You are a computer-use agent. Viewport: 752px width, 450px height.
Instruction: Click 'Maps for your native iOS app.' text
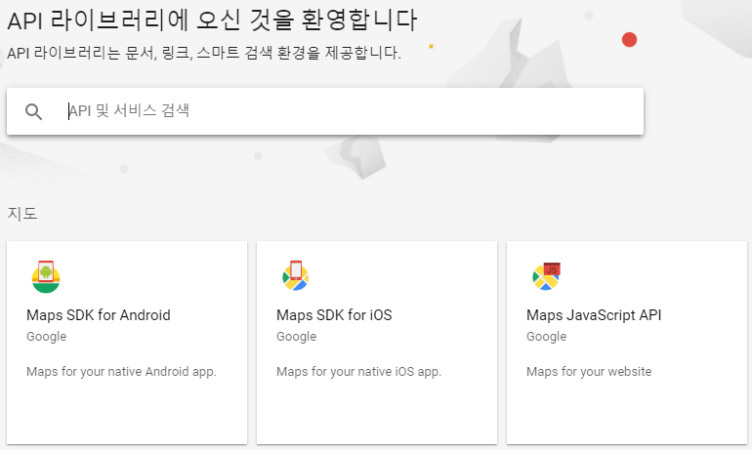tap(358, 371)
